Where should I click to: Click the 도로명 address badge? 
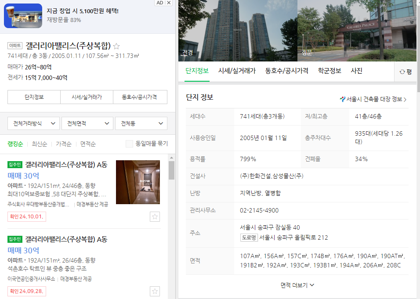point(249,238)
